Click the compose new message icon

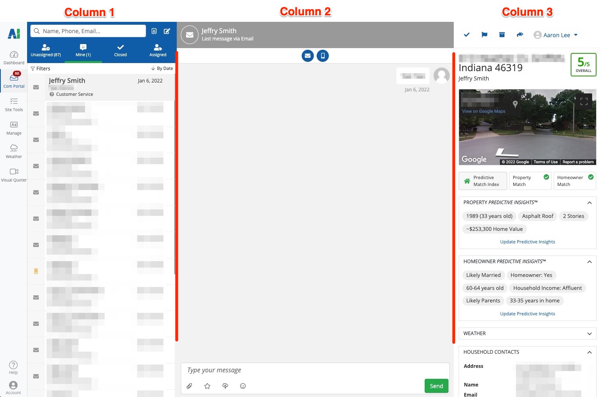click(x=167, y=31)
